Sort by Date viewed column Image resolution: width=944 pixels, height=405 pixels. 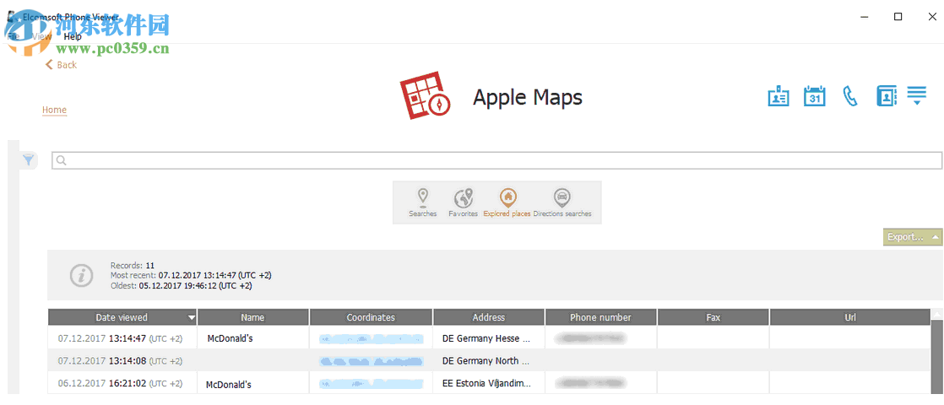coord(122,317)
